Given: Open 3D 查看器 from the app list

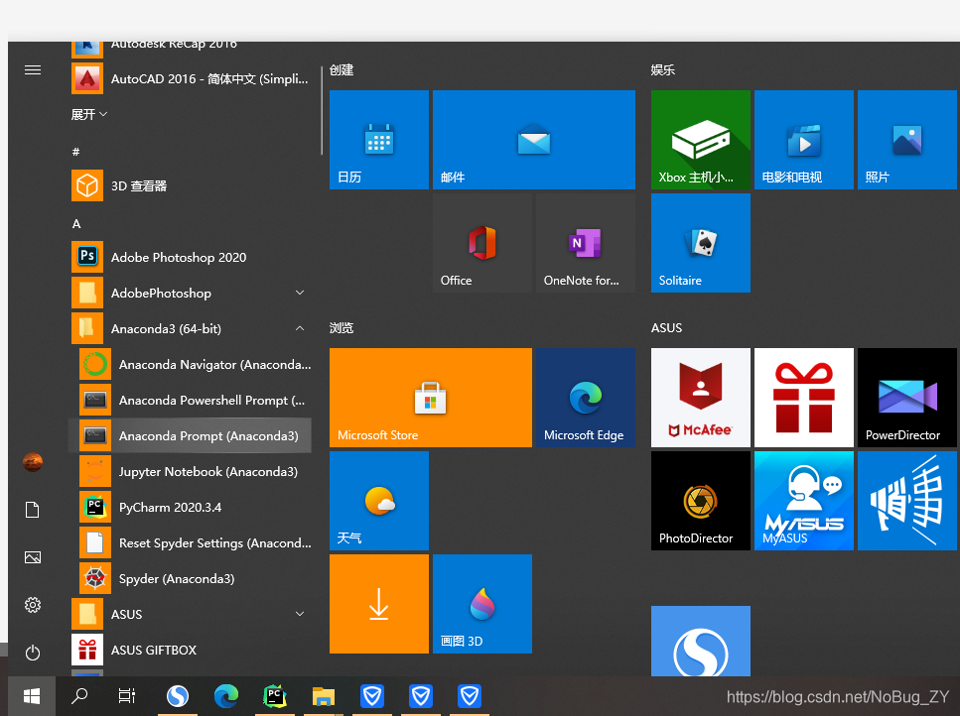Looking at the screenshot, I should [191, 185].
